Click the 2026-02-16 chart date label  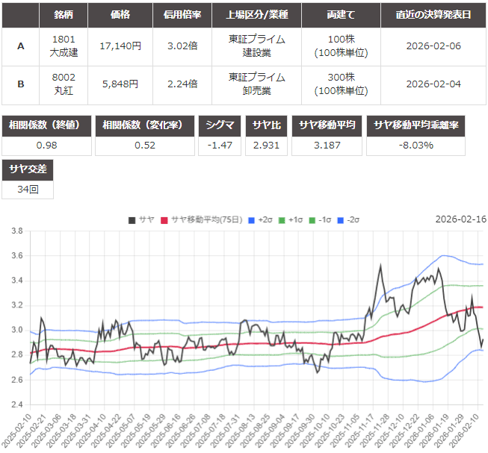460,219
